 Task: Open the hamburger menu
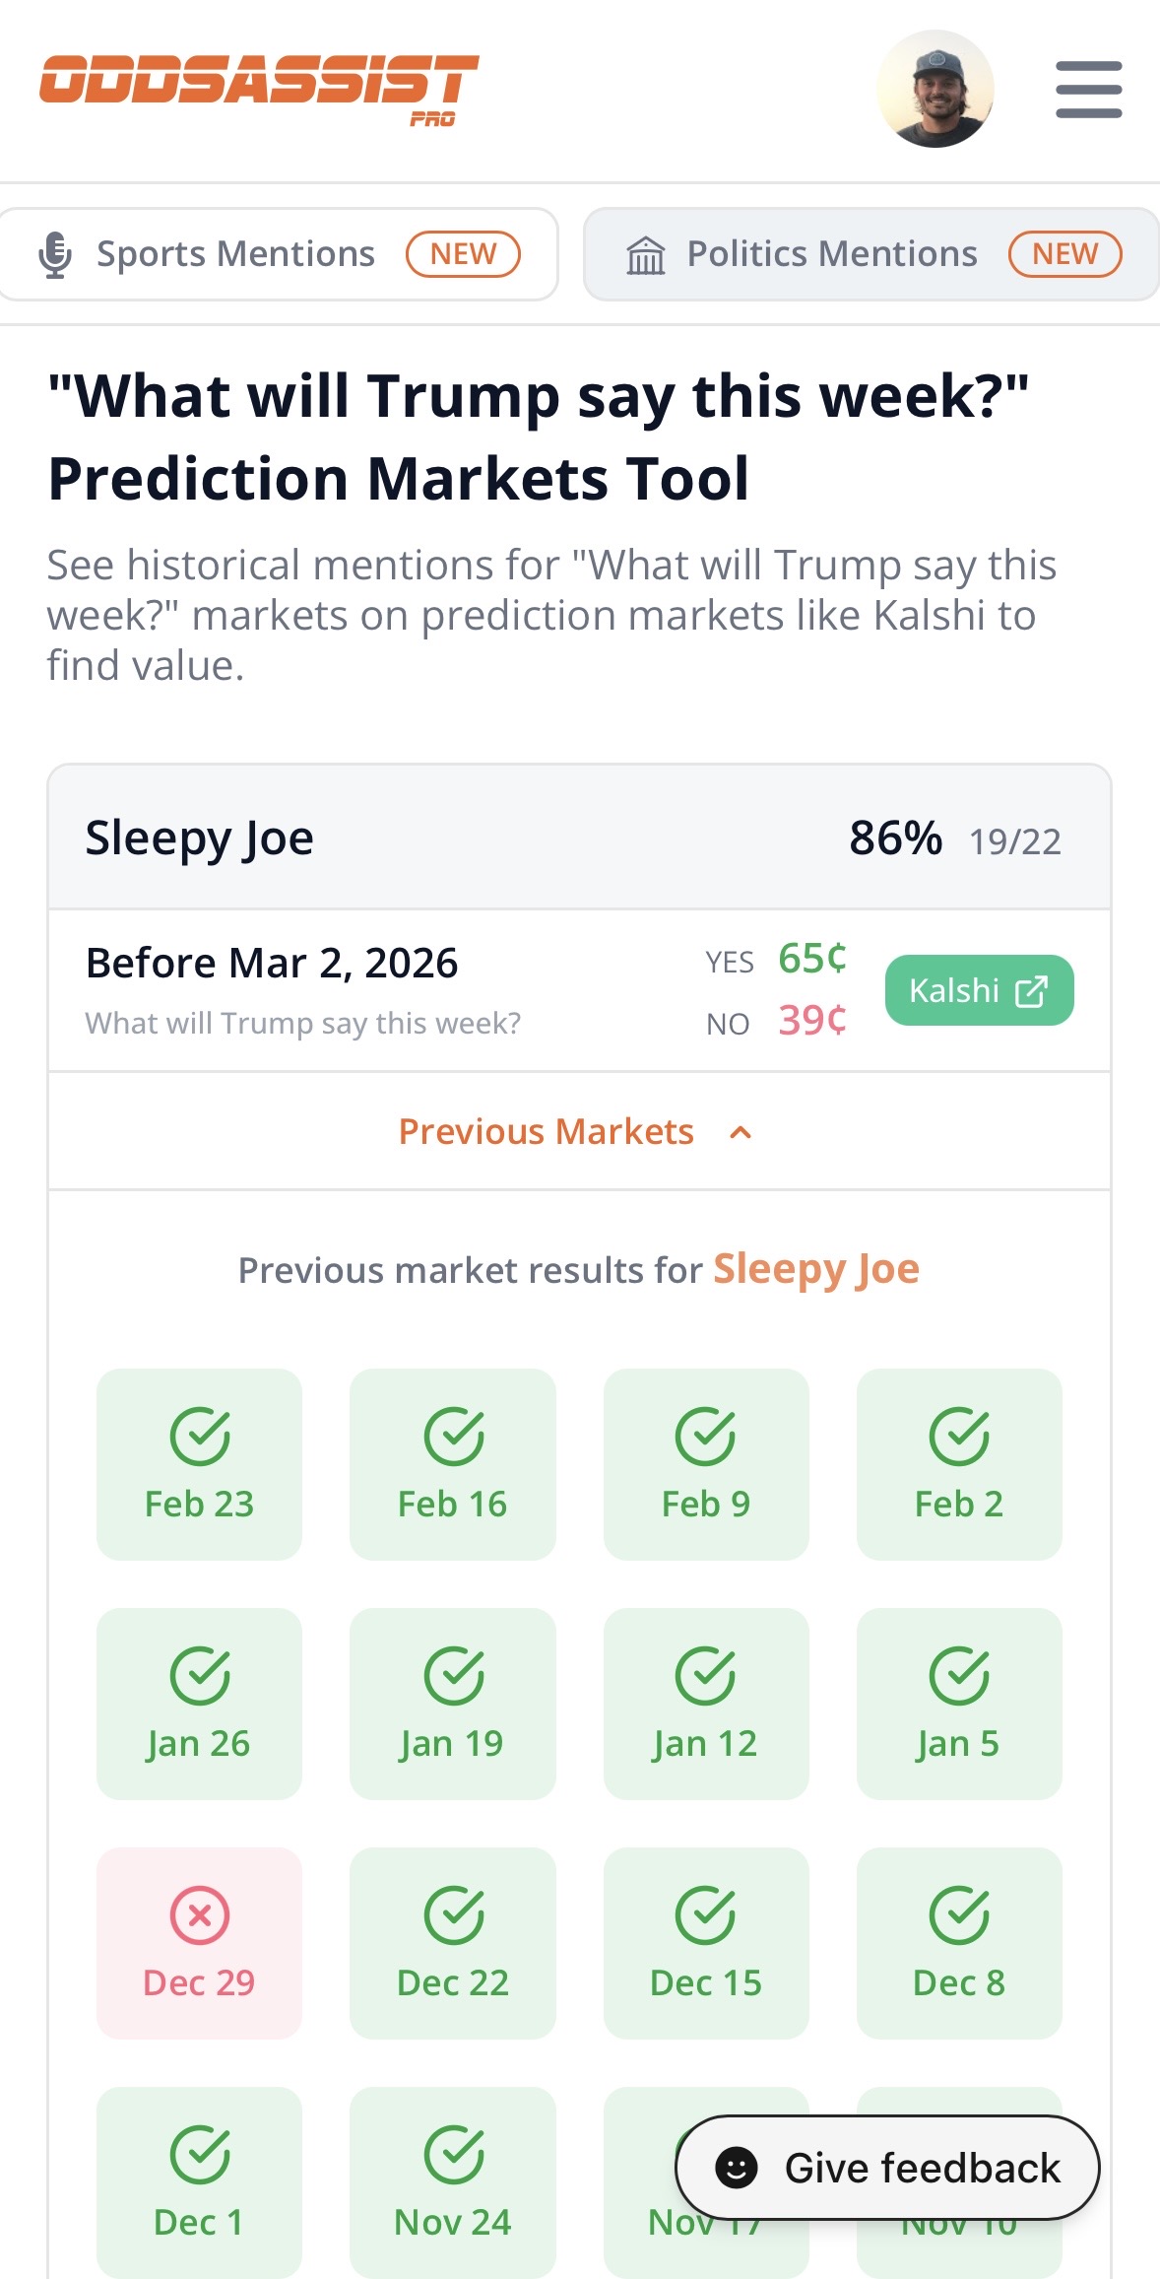[1087, 89]
